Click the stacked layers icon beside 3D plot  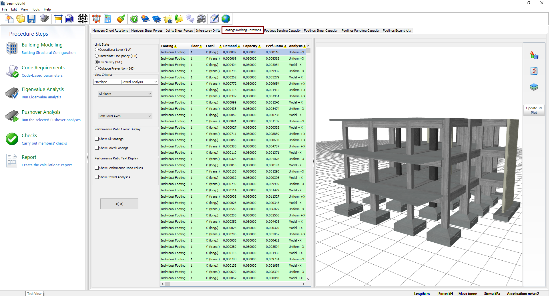click(534, 87)
